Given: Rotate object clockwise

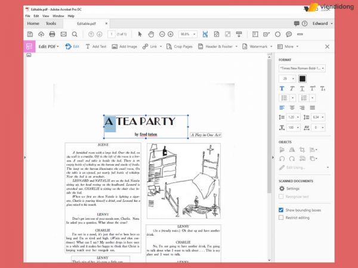Looking at the screenshot, I should (292, 158).
